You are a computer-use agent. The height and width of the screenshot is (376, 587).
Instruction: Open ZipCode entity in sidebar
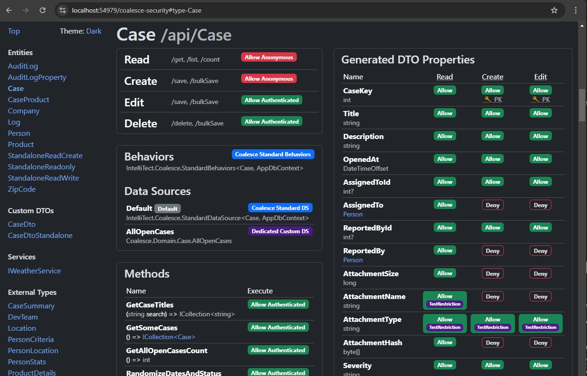point(22,189)
